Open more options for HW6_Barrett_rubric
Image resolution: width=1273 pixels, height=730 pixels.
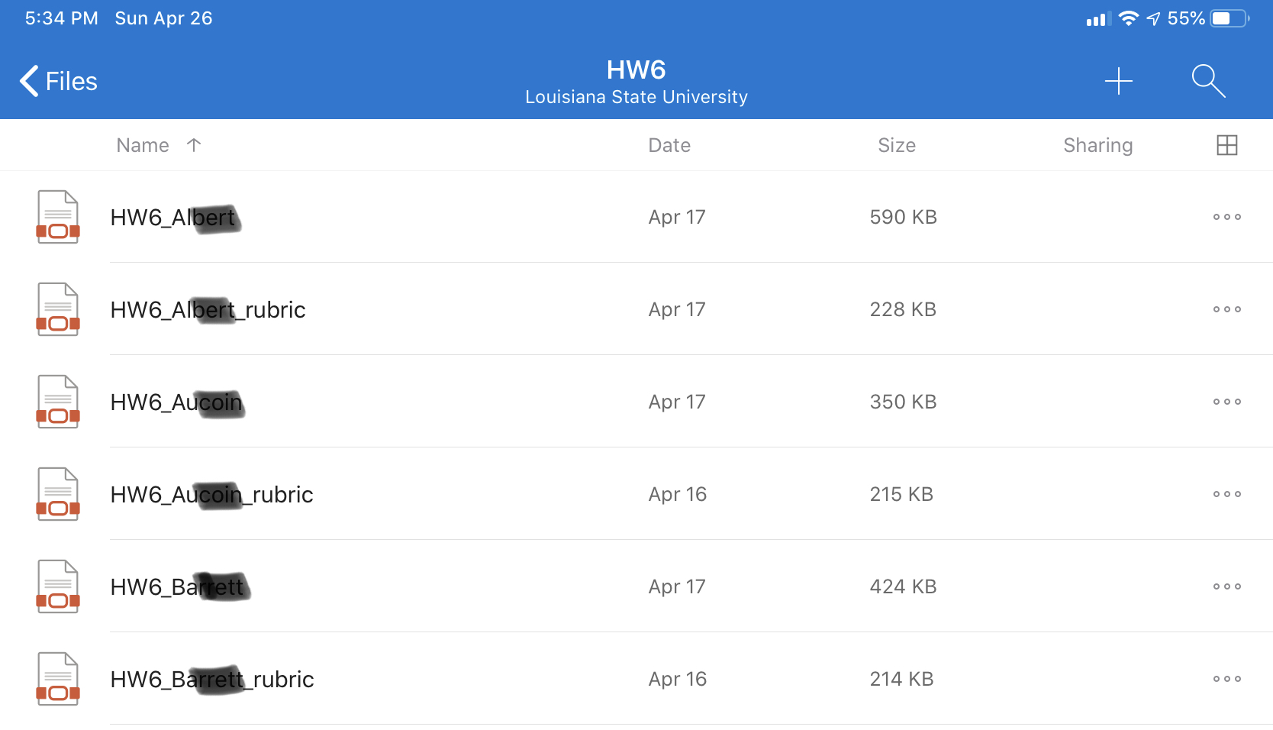tap(1227, 679)
